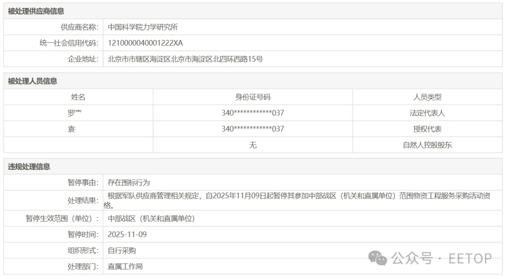Click the 企业地址 address value
Image resolution: width=508 pixels, height=279 pixels.
185,59
